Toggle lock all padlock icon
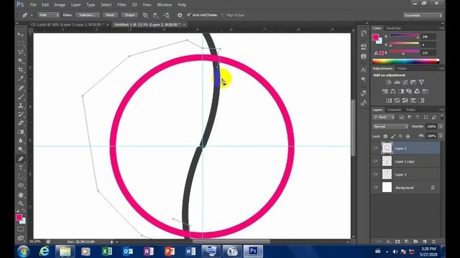Image resolution: width=460 pixels, height=258 pixels. (x=408, y=136)
